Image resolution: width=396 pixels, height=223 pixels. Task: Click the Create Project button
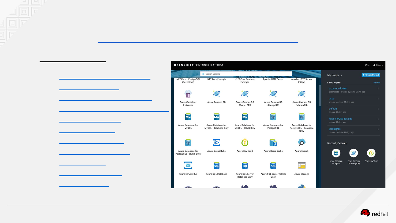[x=371, y=75]
